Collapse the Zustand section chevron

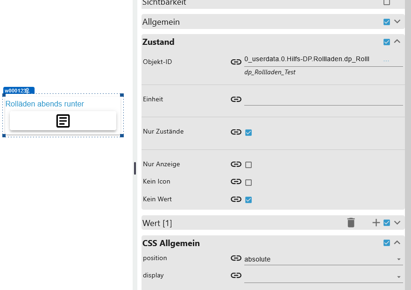coord(397,42)
